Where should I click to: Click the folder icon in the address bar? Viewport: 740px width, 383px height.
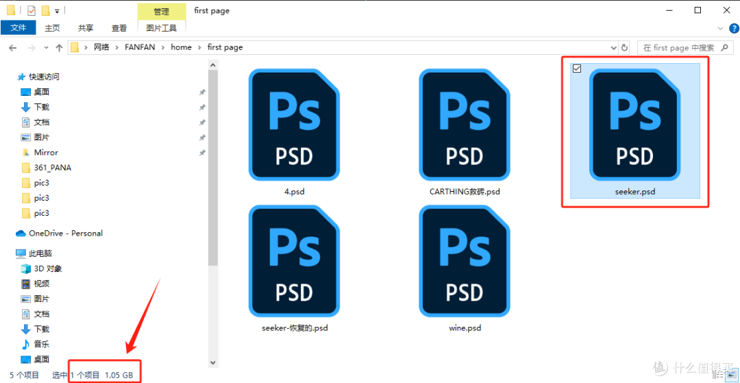[75, 47]
